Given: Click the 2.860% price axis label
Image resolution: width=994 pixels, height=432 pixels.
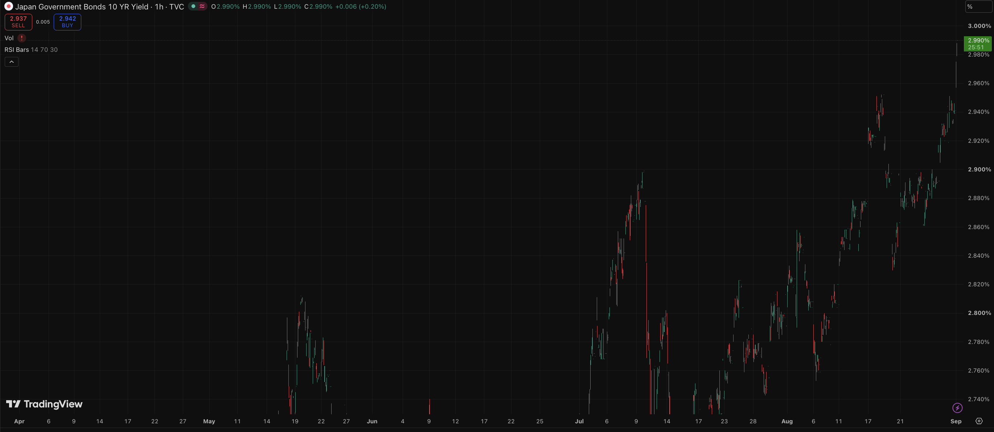Looking at the screenshot, I should (x=978, y=227).
